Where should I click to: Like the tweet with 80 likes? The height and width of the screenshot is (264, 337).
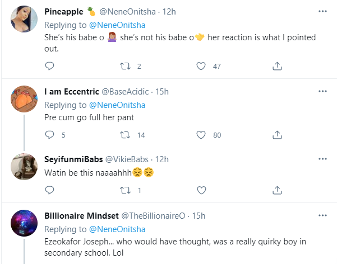(x=201, y=134)
